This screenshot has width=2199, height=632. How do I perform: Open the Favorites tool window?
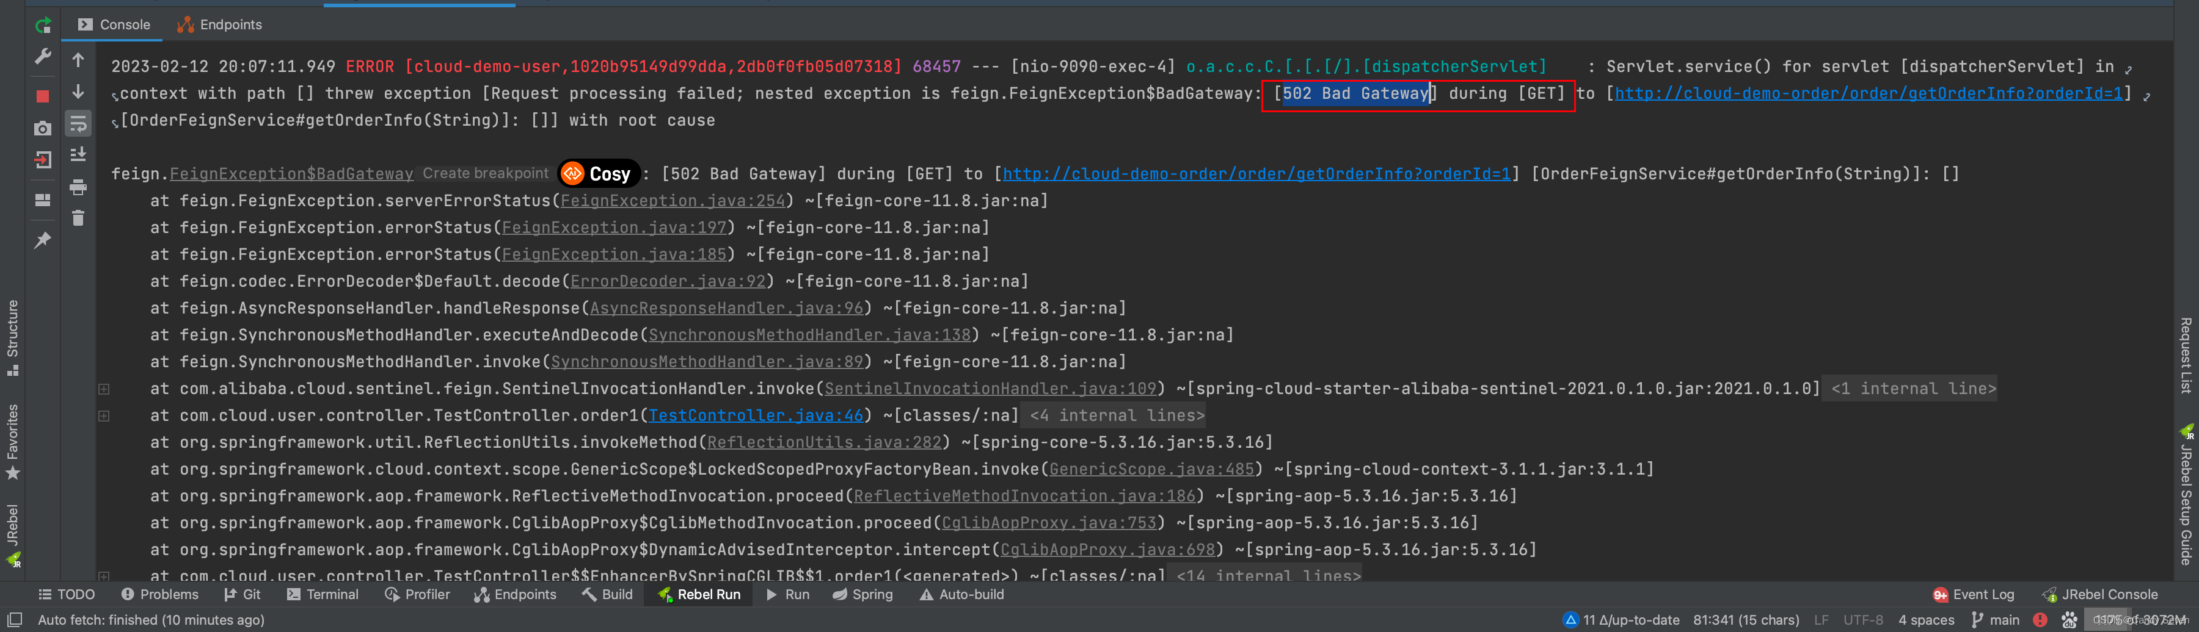tap(13, 442)
